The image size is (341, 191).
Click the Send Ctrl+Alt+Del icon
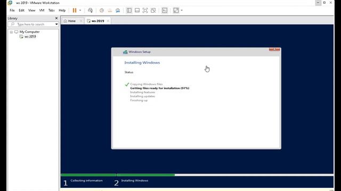(90, 10)
